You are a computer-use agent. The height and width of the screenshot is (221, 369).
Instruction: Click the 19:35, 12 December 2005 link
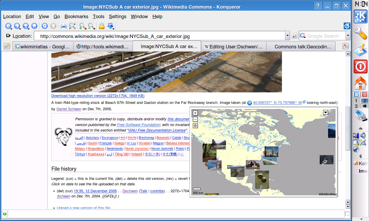point(95,191)
